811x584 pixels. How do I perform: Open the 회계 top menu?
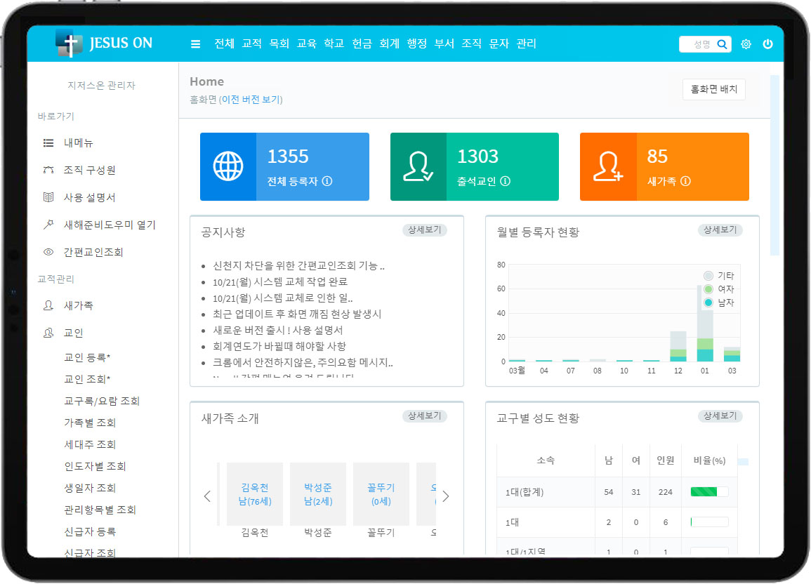coord(389,44)
